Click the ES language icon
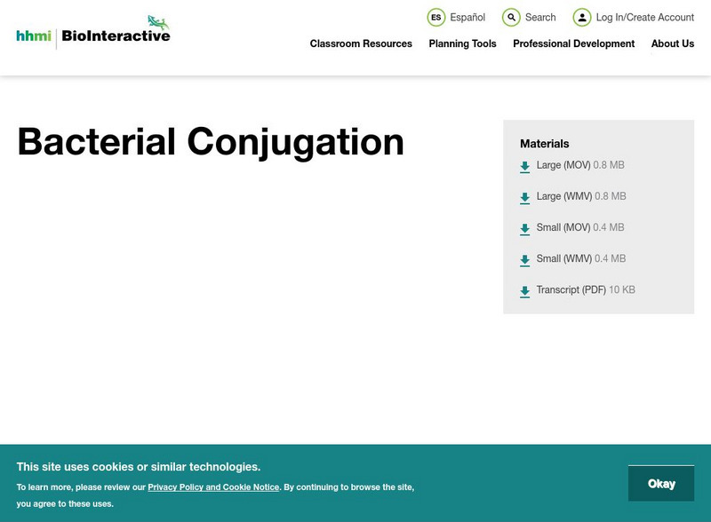This screenshot has width=711, height=522. tap(435, 16)
